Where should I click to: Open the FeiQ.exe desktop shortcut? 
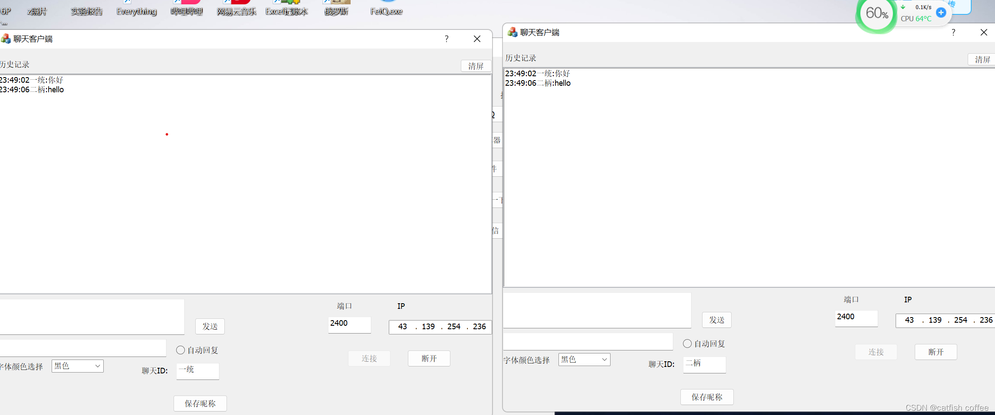(387, 8)
